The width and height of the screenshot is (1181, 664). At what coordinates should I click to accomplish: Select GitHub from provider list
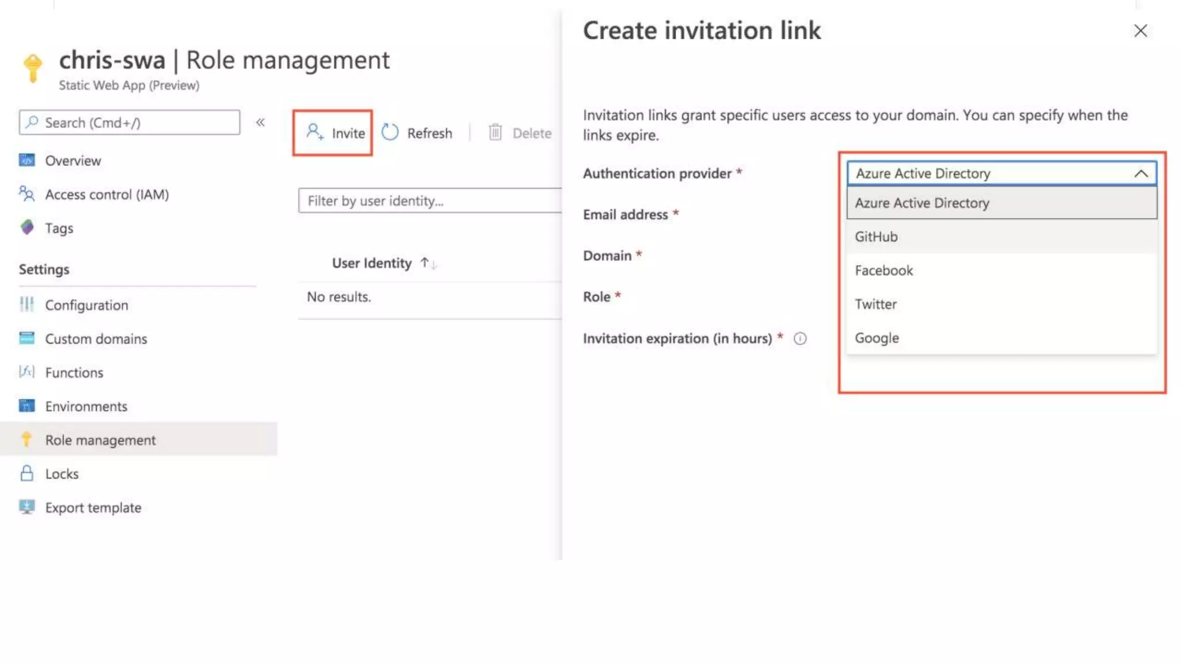(x=876, y=237)
